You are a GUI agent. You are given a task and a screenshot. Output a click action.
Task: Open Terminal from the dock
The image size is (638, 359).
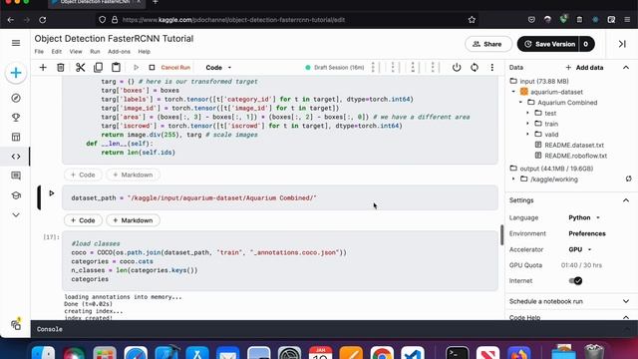click(x=457, y=353)
